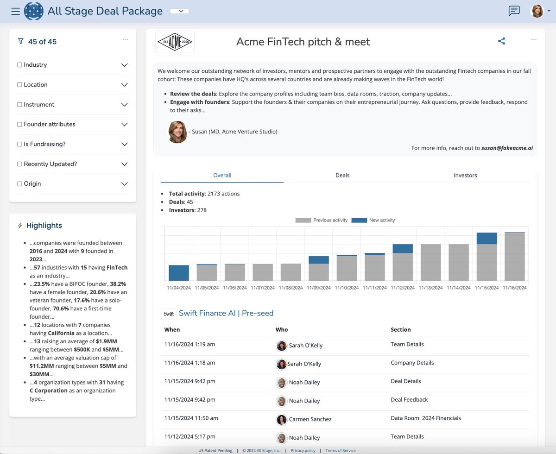Click the Deal Feedback section cell
This screenshot has height=454, width=556.
(410, 400)
